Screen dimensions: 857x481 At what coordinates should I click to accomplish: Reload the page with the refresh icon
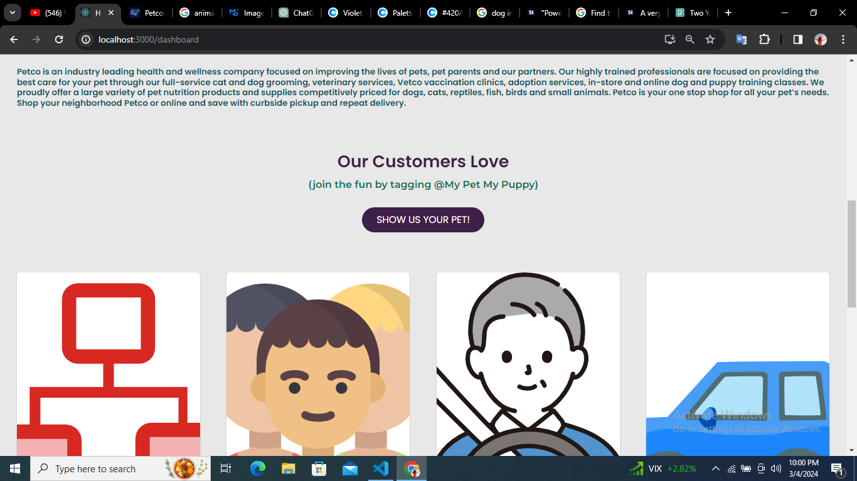pos(59,39)
